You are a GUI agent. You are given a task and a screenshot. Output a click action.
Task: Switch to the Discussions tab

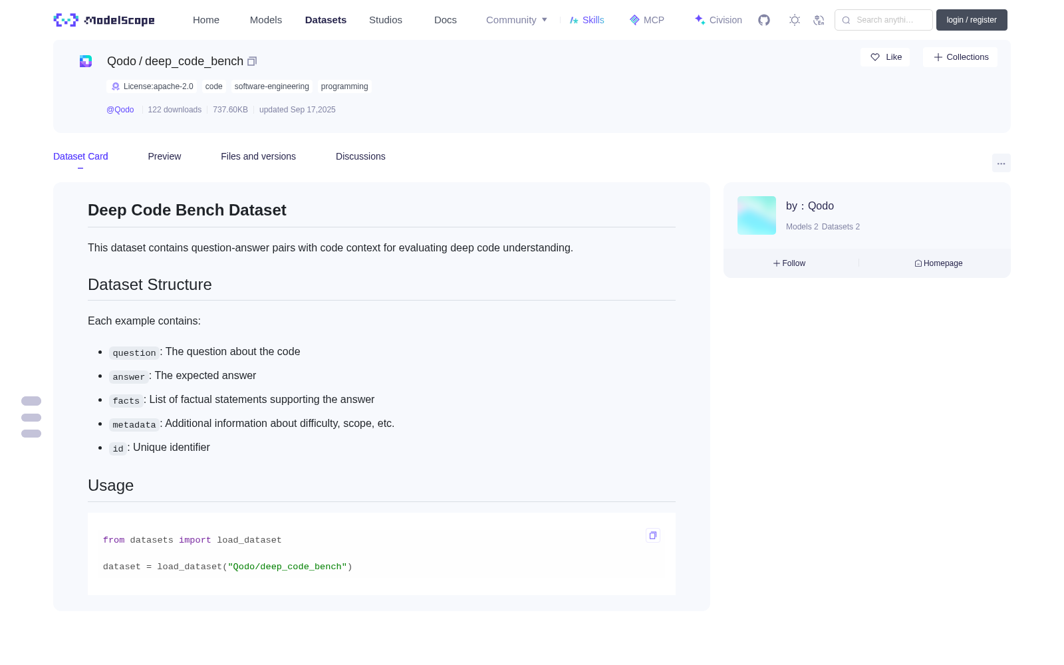pos(360,156)
